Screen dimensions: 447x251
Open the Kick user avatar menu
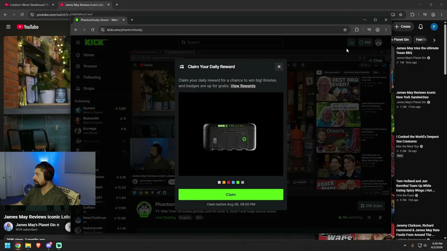point(378,43)
